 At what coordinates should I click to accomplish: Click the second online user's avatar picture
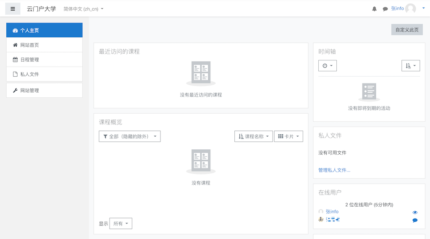coord(321,219)
